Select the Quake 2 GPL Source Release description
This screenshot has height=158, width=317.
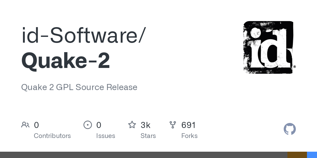[79, 87]
